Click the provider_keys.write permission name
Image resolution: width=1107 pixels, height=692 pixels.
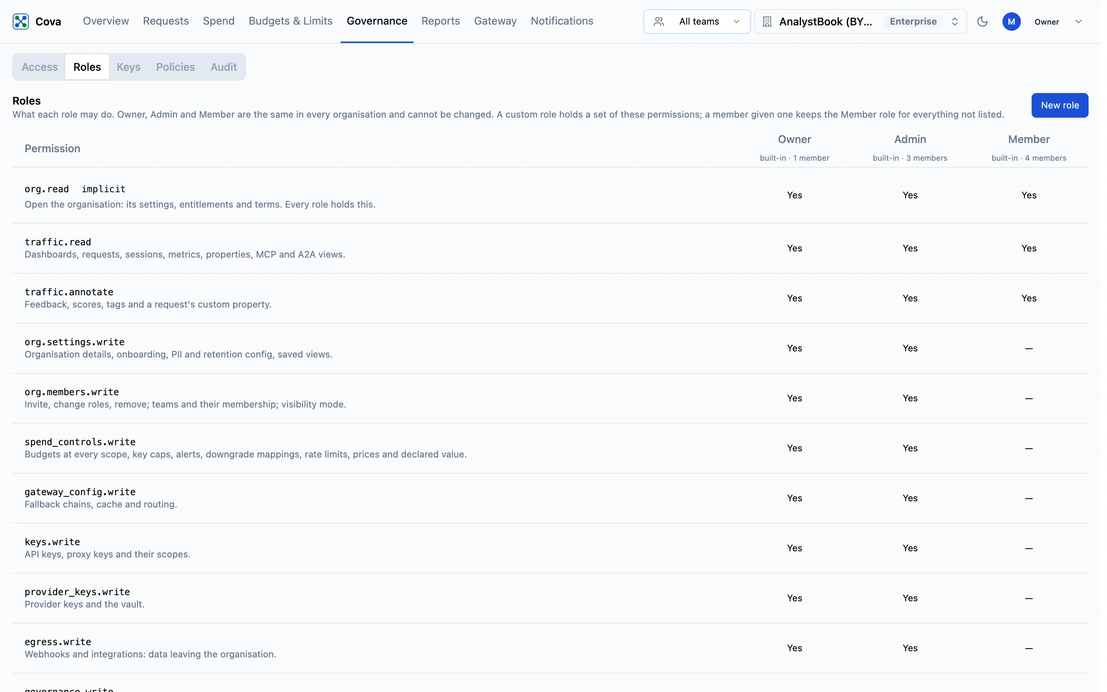[x=77, y=592]
